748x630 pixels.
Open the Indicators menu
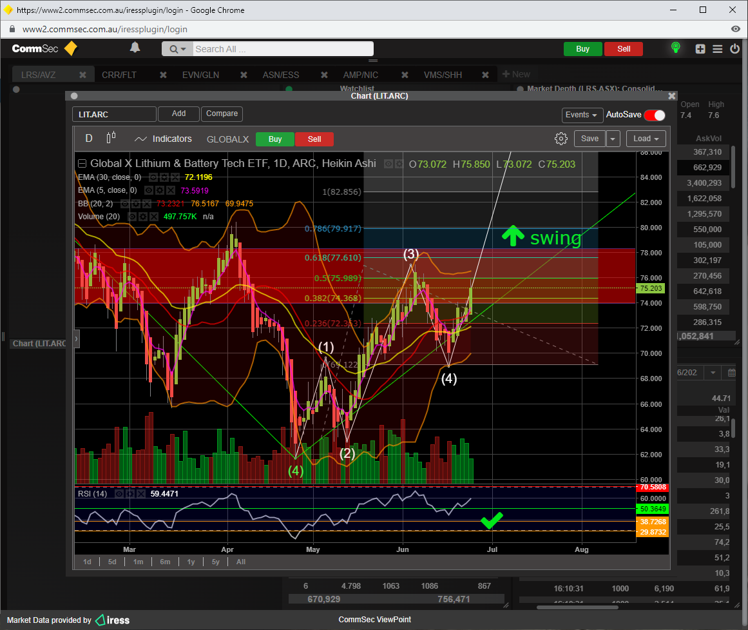pyautogui.click(x=164, y=139)
